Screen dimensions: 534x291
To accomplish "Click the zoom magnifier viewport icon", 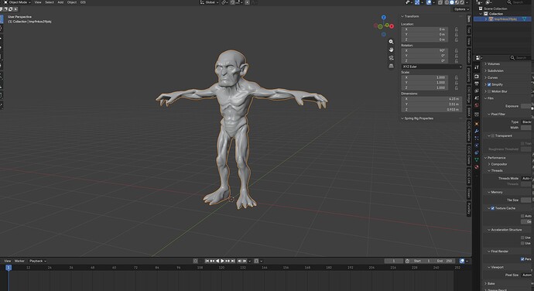I will point(391,42).
